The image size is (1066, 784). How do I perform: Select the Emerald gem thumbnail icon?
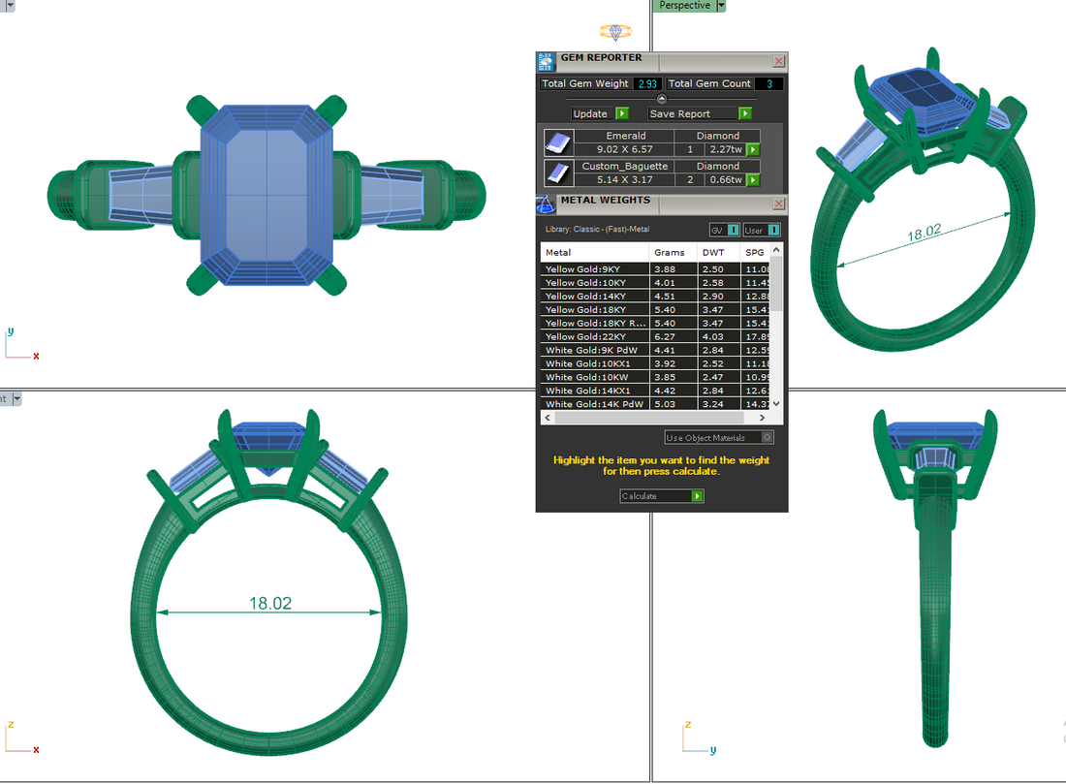pyautogui.click(x=557, y=143)
